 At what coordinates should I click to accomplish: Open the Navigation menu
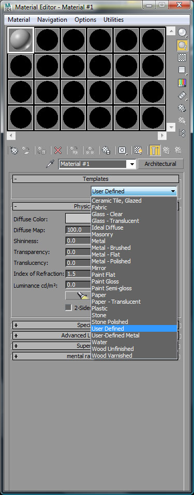52,20
